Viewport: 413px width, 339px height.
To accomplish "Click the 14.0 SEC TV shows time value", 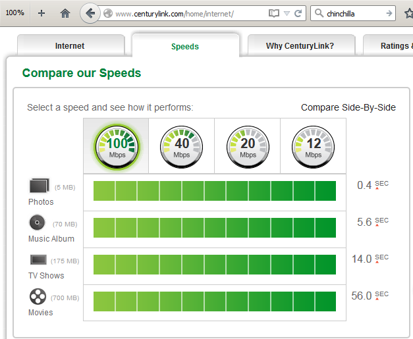I will [x=370, y=259].
